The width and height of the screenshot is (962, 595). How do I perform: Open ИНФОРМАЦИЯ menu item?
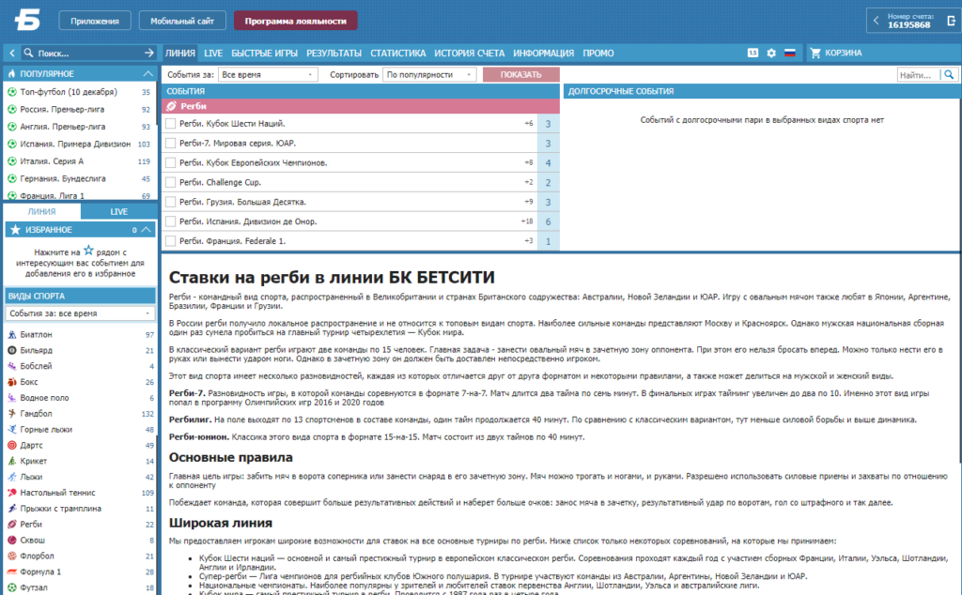[544, 53]
